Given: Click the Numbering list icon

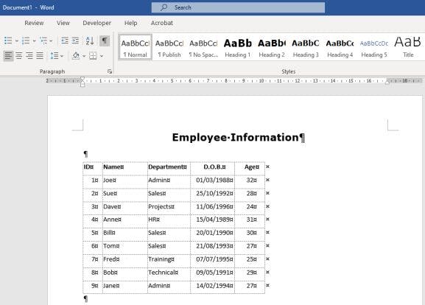Looking at the screenshot, I should coord(26,41).
